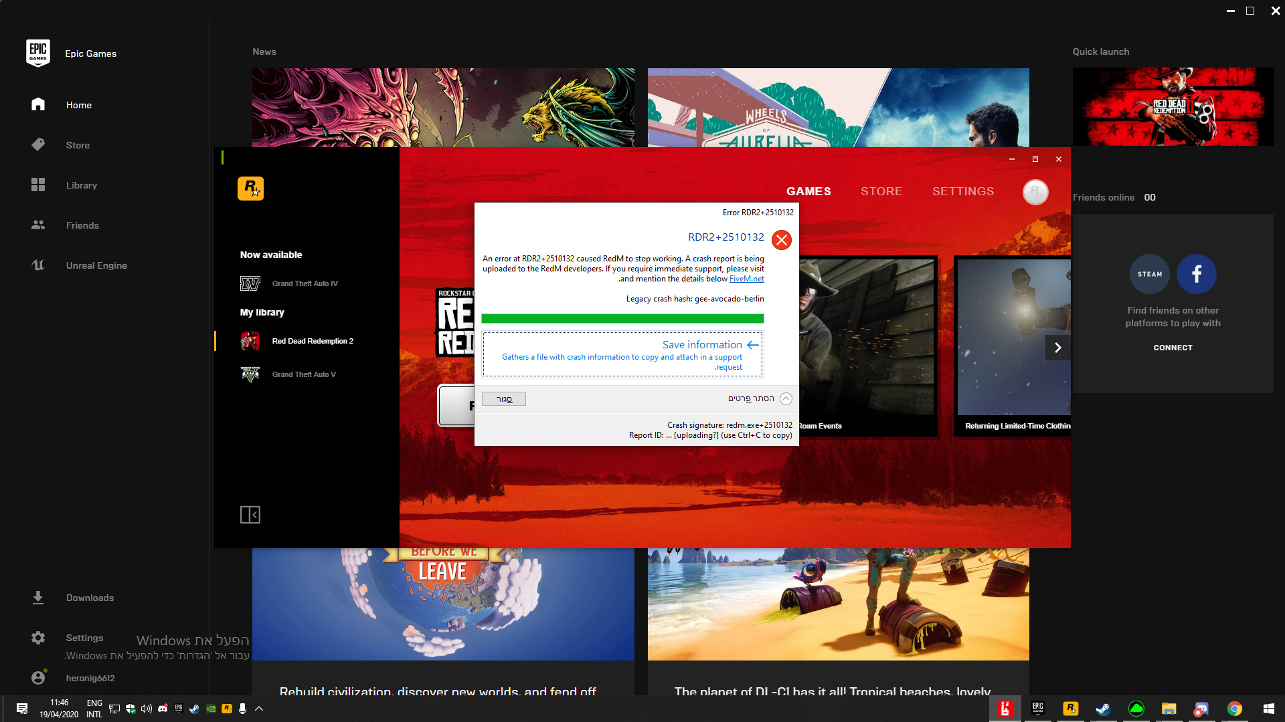Open Downloads in Epic Games sidebar
Viewport: 1285px width, 722px height.
[90, 598]
